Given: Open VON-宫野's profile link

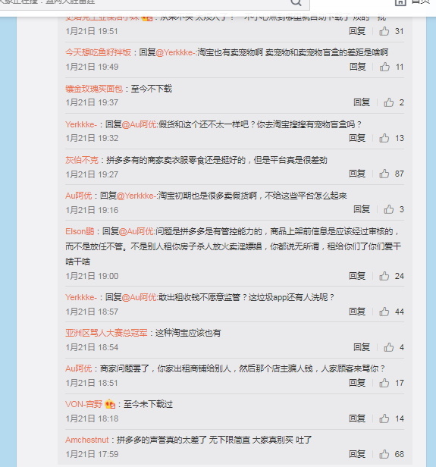Looking at the screenshot, I should [x=83, y=404].
